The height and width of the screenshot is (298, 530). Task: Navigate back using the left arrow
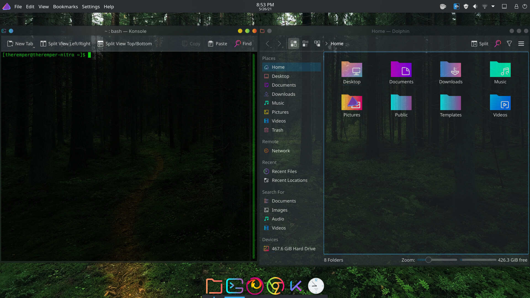[x=268, y=43]
